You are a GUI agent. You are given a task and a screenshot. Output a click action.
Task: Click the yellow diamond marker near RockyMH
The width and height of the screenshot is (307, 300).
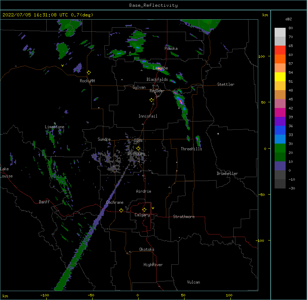[x=89, y=73]
